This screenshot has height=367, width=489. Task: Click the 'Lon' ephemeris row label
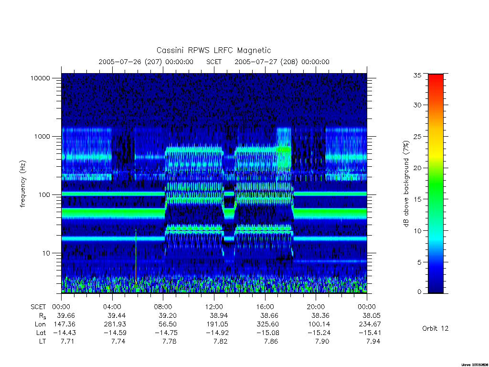click(x=40, y=324)
